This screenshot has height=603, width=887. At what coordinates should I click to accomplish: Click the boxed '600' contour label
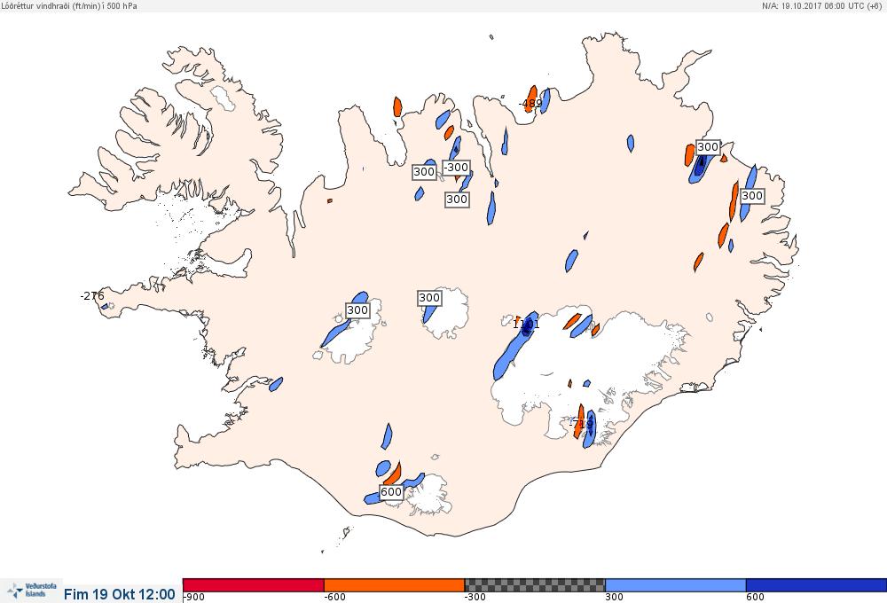391,492
